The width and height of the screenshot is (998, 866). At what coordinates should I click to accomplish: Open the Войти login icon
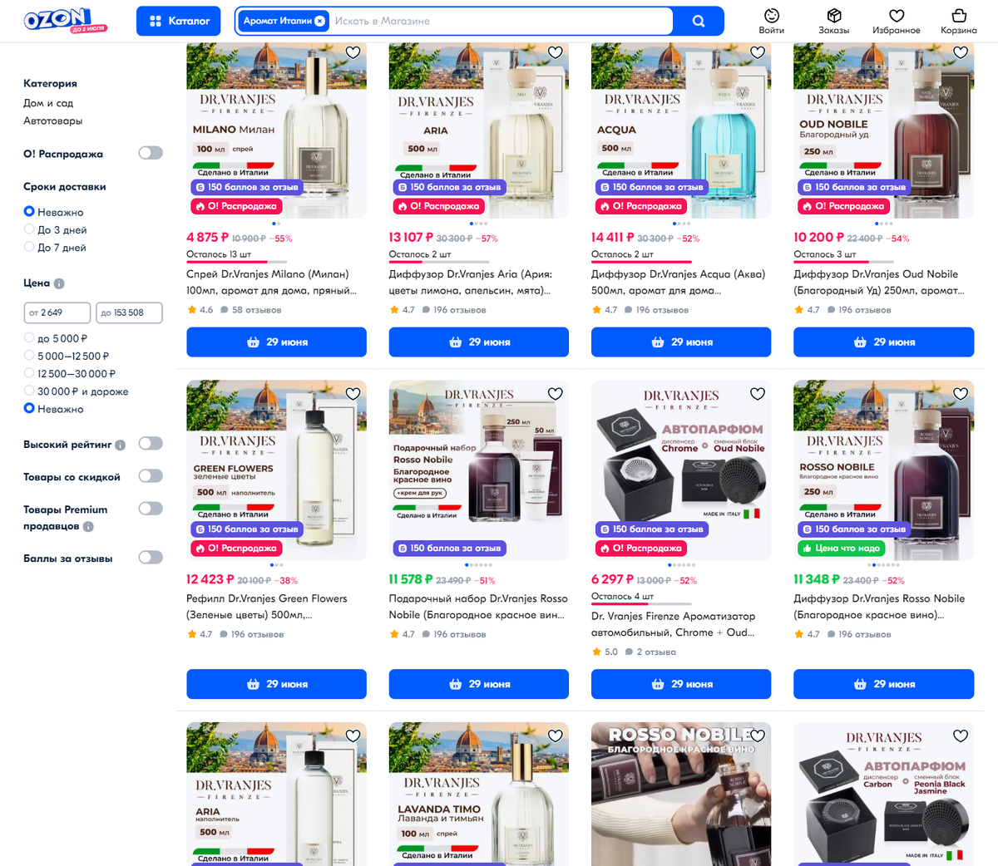coord(771,22)
